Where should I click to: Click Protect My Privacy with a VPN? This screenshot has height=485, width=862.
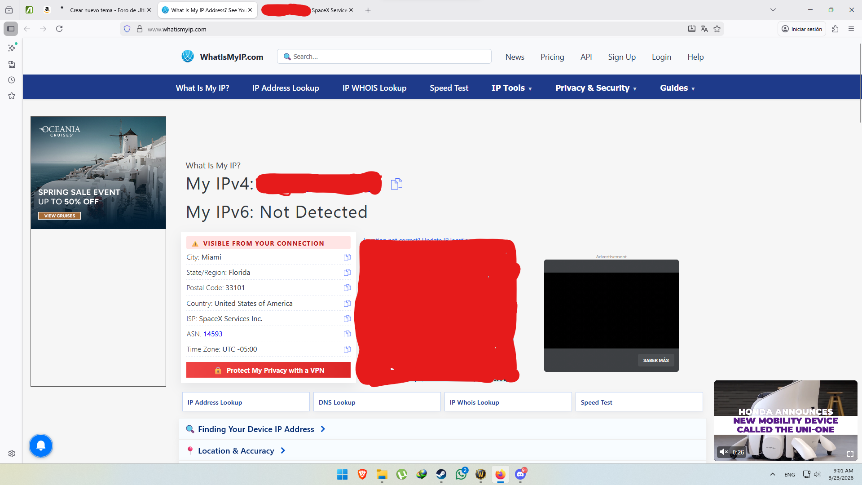tap(268, 370)
